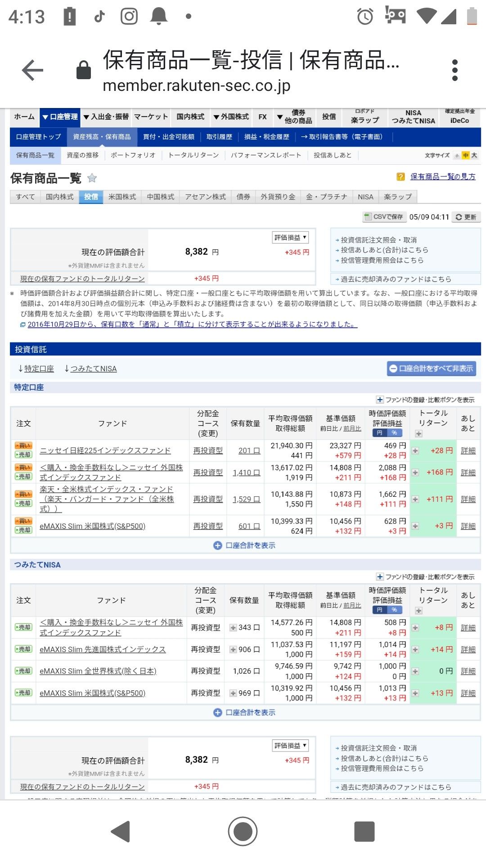
Task: Open the lower 評価損益 dropdown
Action: (x=290, y=746)
